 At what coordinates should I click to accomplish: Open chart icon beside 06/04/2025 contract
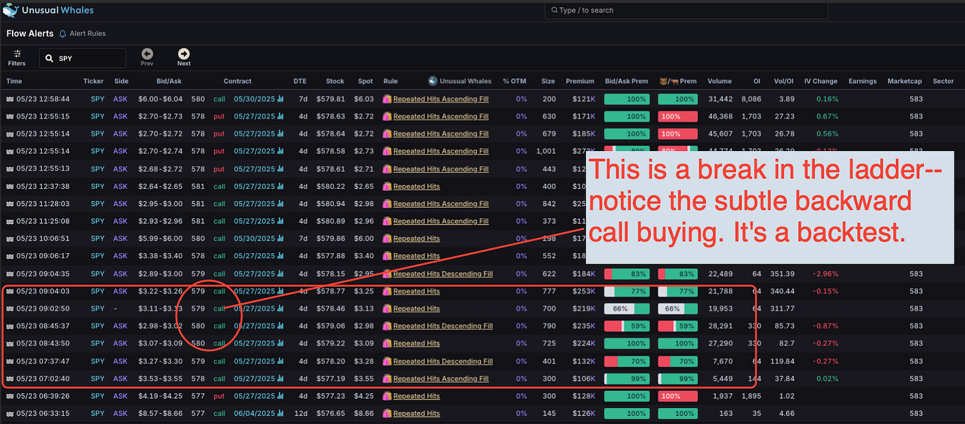280,413
